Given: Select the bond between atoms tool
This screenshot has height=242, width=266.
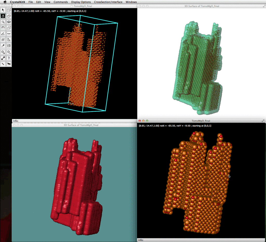Looking at the screenshot, I should tap(3, 58).
